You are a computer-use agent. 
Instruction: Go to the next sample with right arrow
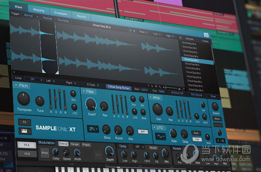134,31
